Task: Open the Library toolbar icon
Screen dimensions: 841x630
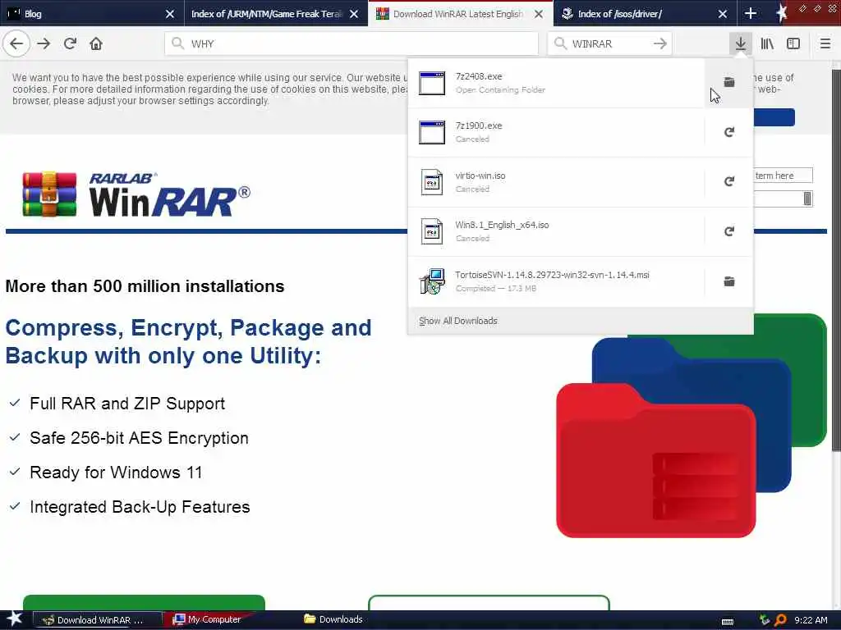Action: tap(767, 43)
